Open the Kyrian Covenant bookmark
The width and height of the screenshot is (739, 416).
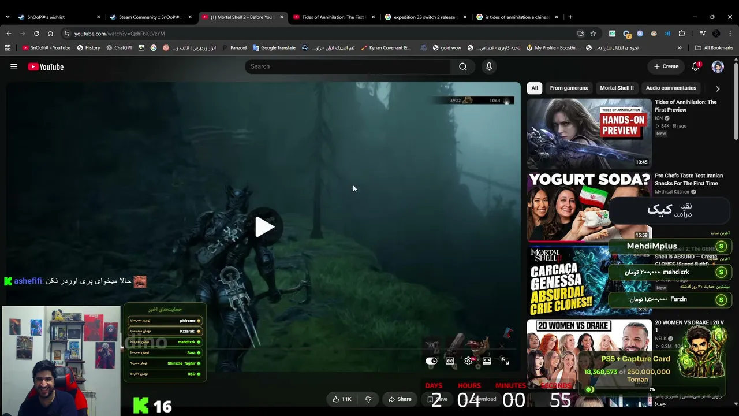(x=386, y=48)
